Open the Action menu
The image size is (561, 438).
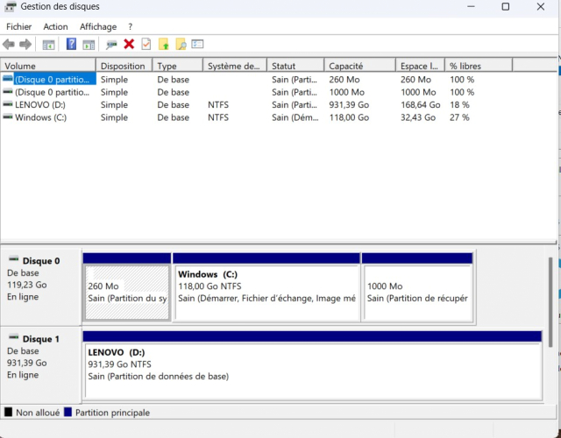(55, 26)
